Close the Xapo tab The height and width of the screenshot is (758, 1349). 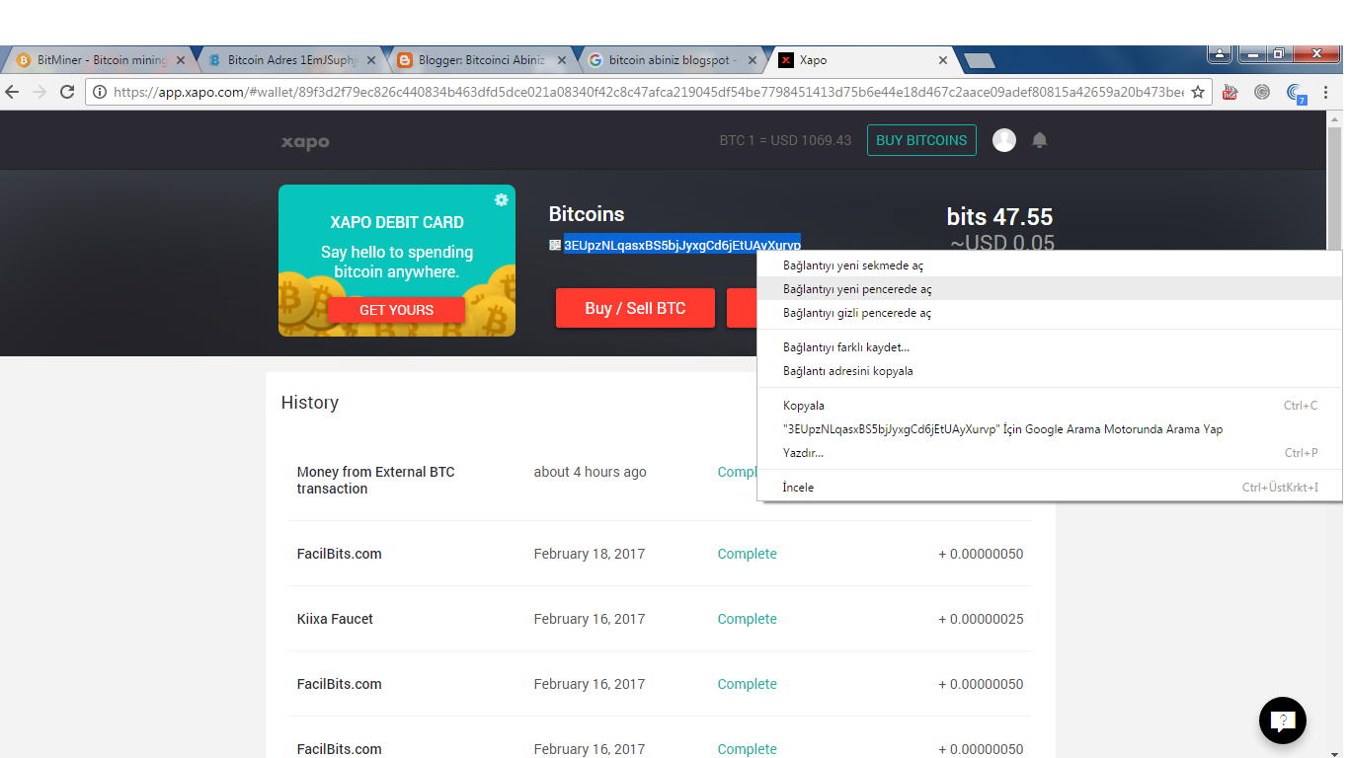pyautogui.click(x=943, y=60)
